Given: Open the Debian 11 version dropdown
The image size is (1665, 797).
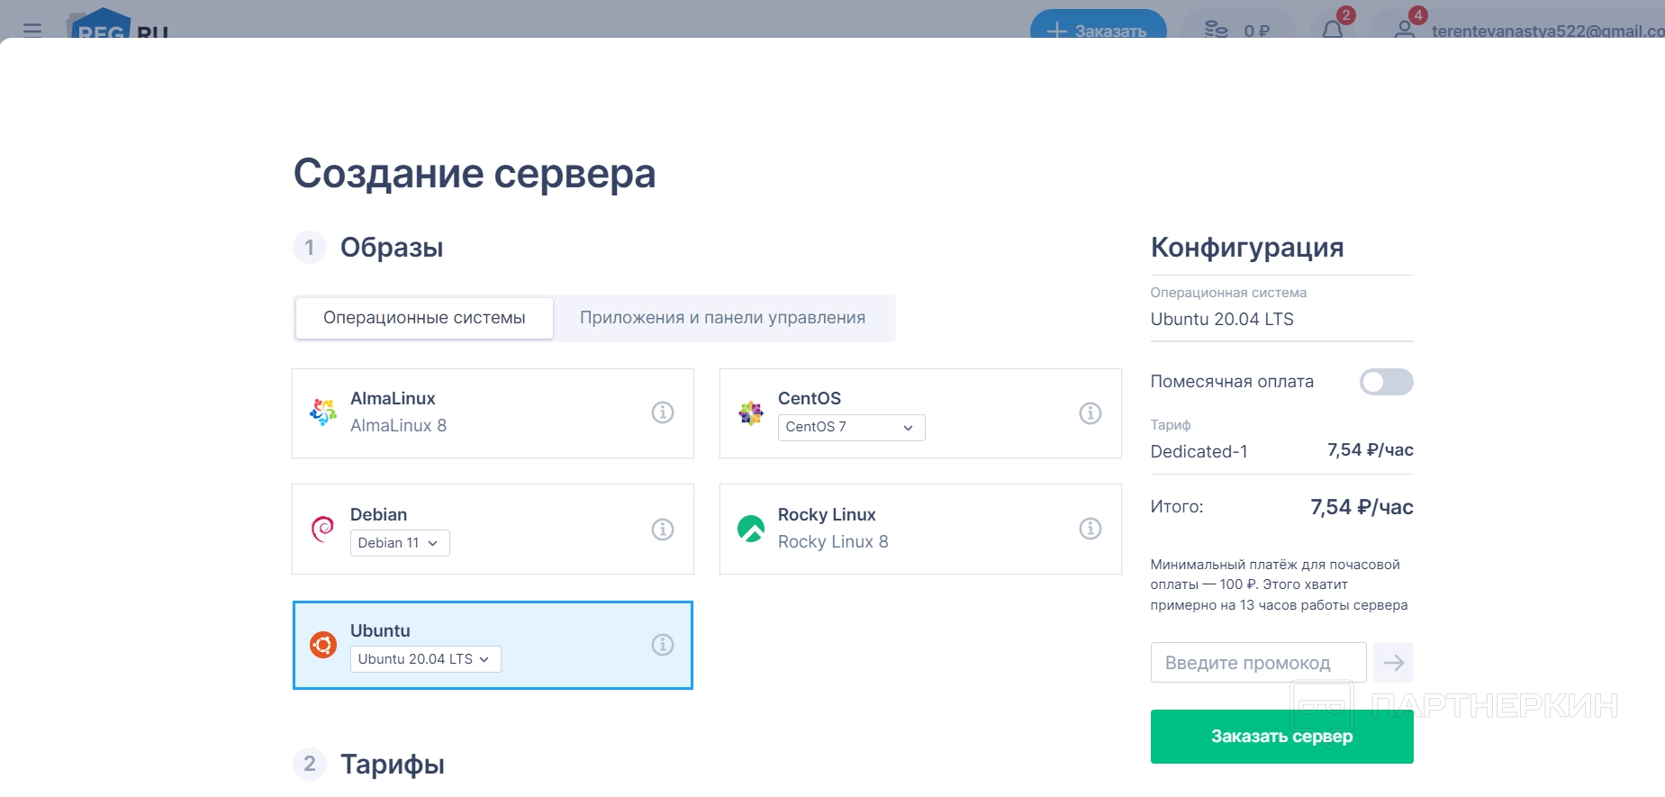Looking at the screenshot, I should point(399,543).
